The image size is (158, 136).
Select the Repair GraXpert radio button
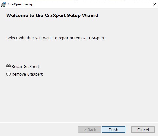[8, 66]
